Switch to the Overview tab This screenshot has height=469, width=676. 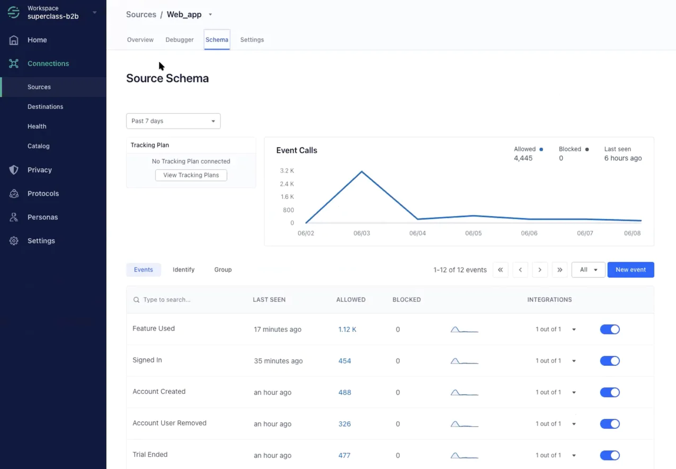tap(140, 40)
